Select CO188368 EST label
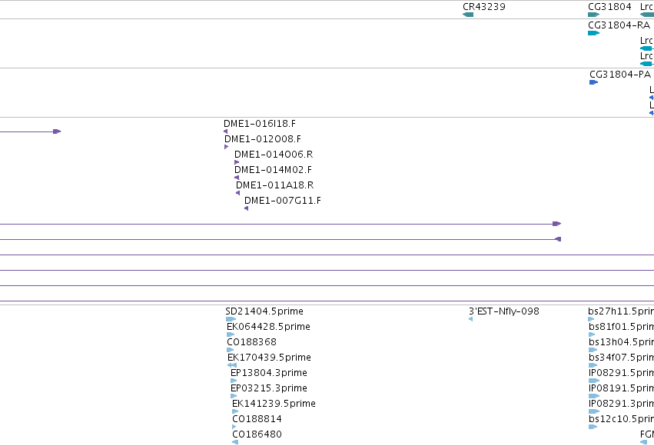This screenshot has height=446, width=654. (x=252, y=342)
